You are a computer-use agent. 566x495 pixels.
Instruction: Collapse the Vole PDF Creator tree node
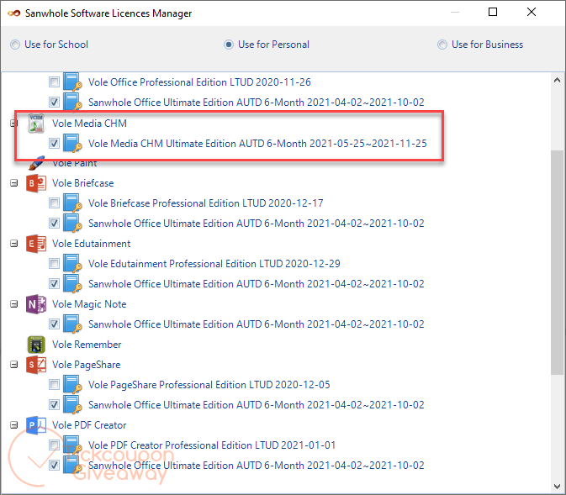13,425
